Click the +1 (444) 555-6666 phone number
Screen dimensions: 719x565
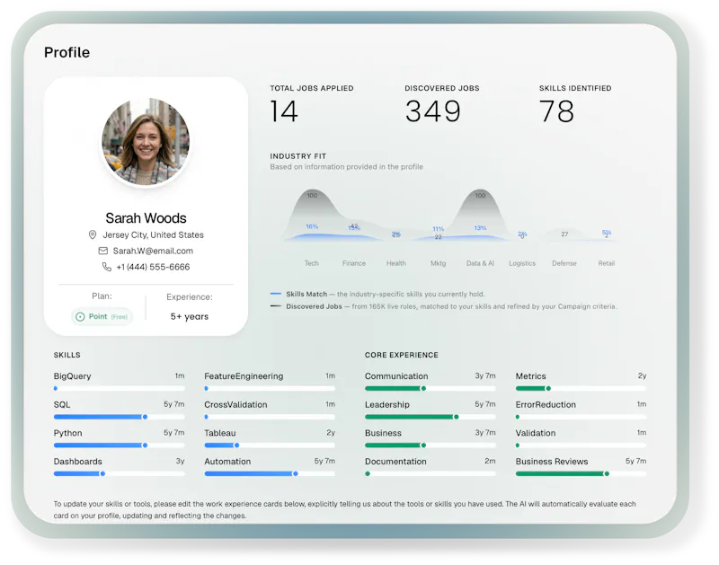(153, 267)
